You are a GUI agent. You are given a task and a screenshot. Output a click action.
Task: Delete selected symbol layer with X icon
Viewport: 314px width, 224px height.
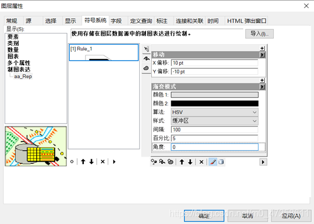click(x=201, y=162)
